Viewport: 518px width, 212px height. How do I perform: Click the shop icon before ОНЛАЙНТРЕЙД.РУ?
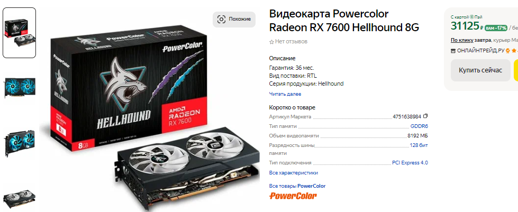click(453, 51)
